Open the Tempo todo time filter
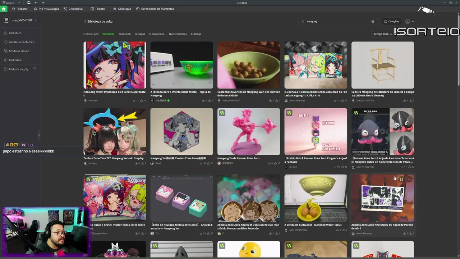This screenshot has width=460, height=259. 383,34
